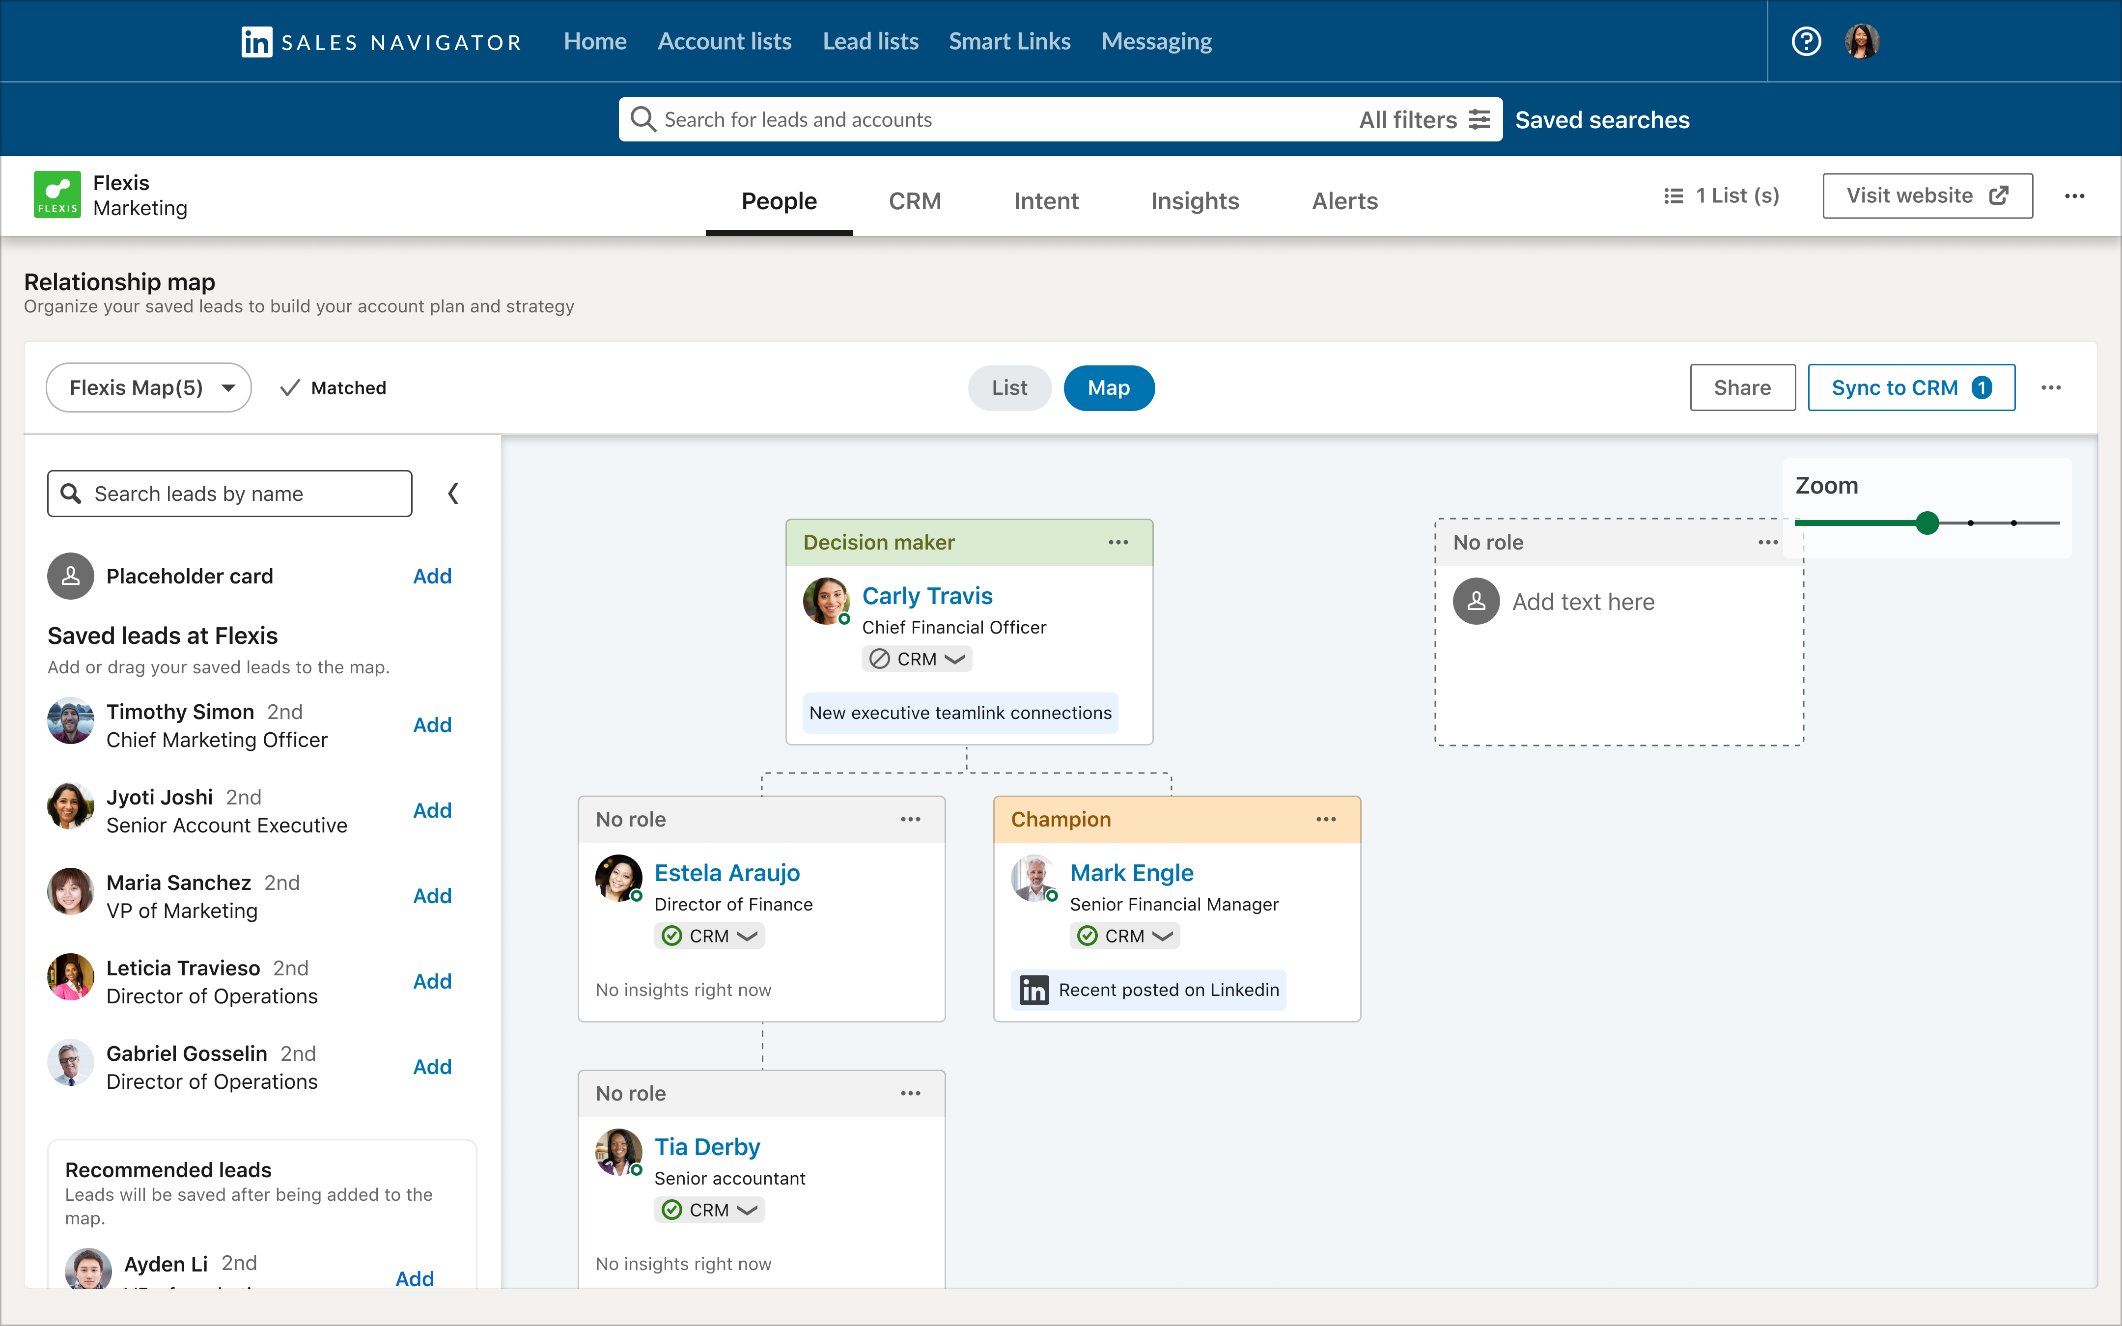
Task: Open Champion card options ellipsis
Action: pyautogui.click(x=1326, y=819)
